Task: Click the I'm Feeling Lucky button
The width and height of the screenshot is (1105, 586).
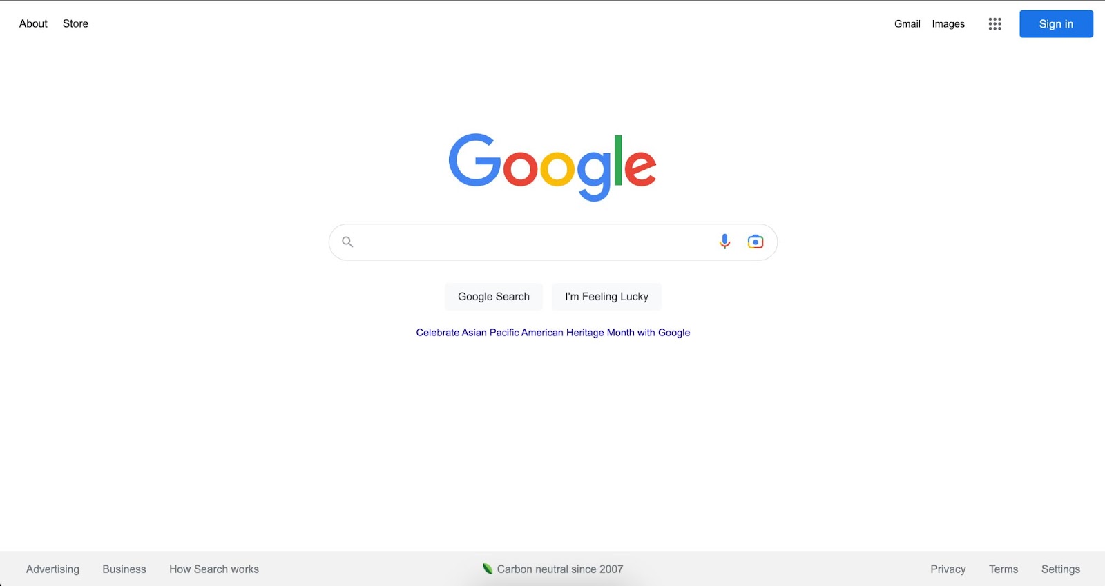Action: click(607, 297)
